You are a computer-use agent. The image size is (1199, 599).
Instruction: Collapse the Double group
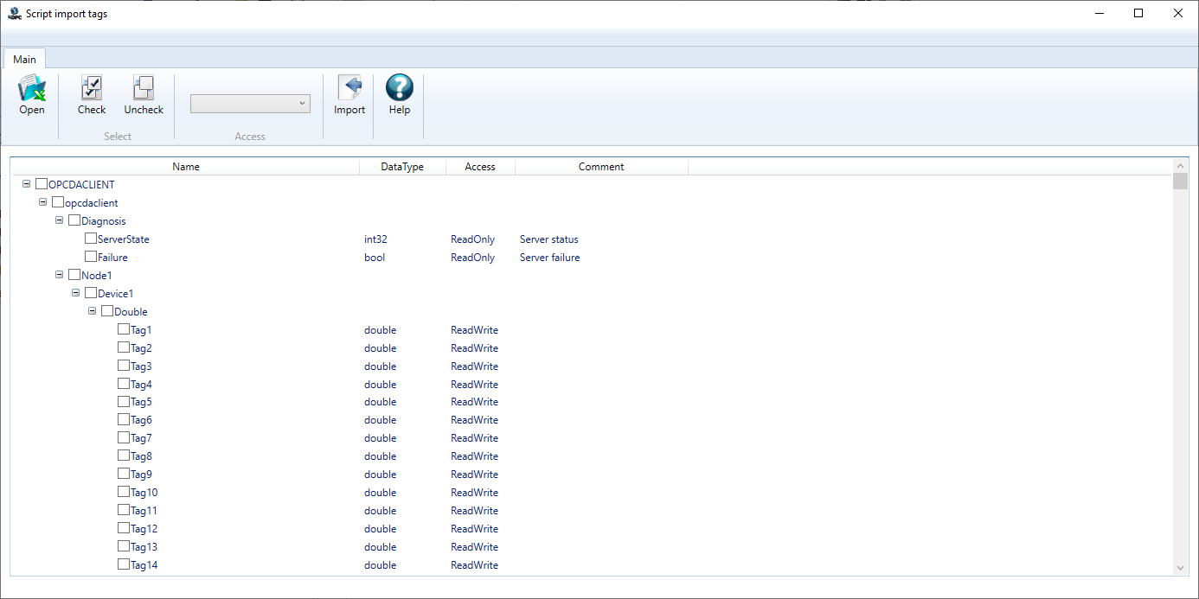pos(93,311)
